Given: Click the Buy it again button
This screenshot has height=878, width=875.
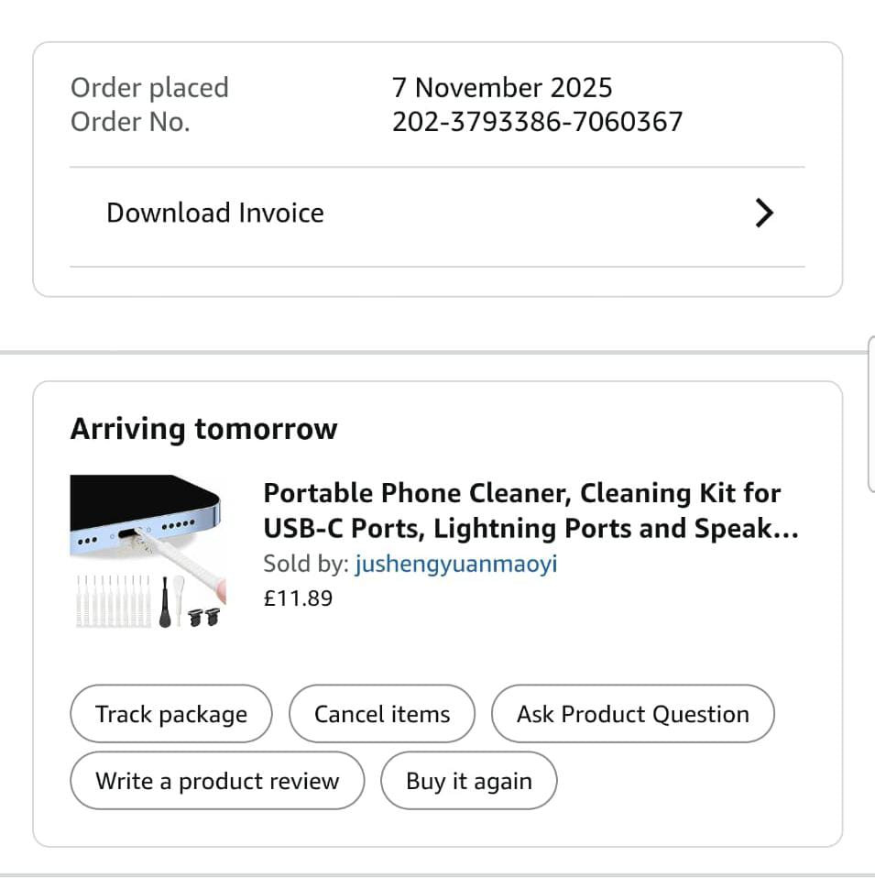Looking at the screenshot, I should tap(468, 781).
